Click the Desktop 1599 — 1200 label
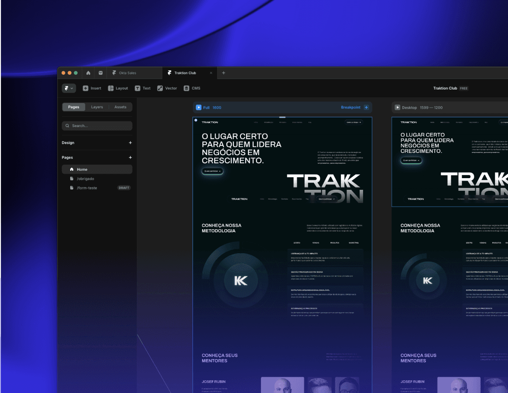 tap(422, 108)
